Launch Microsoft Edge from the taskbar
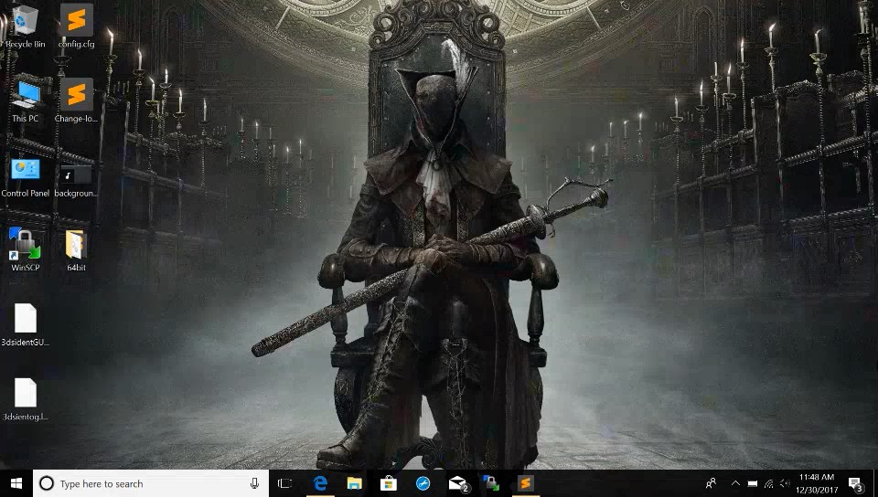The image size is (878, 497). tap(320, 483)
